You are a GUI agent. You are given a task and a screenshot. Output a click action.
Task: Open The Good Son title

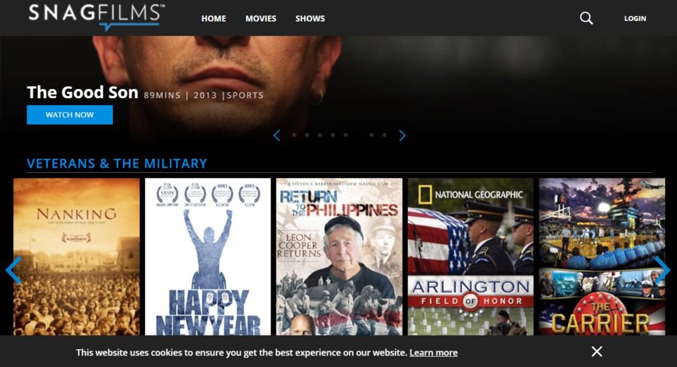coord(82,92)
